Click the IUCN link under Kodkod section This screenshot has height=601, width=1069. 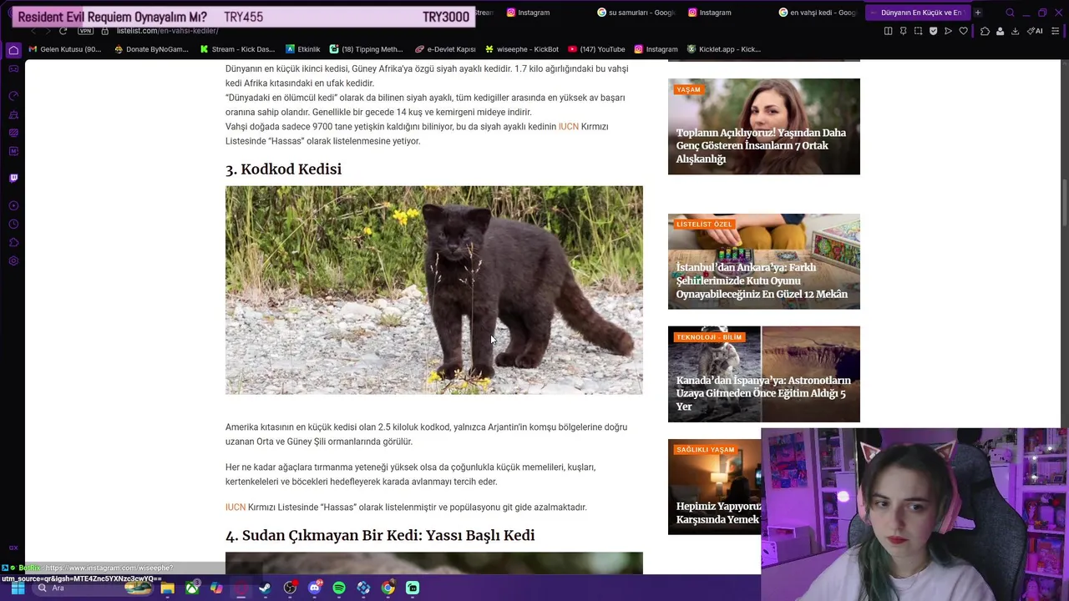[236, 508]
